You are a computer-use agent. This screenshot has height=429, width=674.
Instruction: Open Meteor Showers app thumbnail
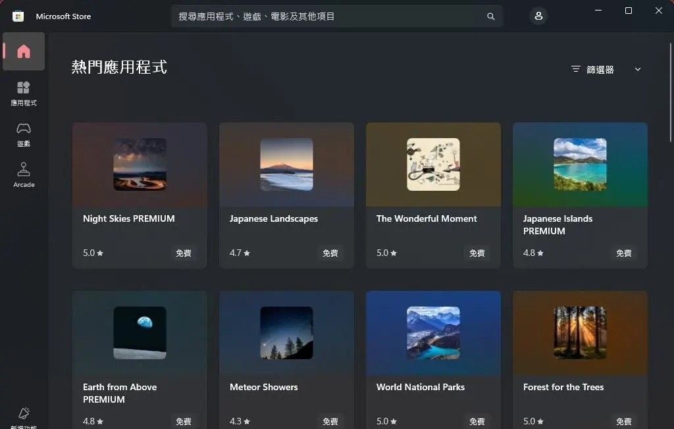tap(287, 333)
